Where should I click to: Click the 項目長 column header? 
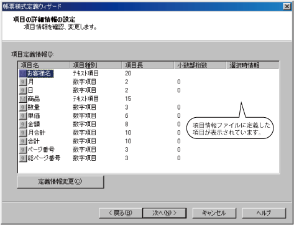click(x=148, y=65)
